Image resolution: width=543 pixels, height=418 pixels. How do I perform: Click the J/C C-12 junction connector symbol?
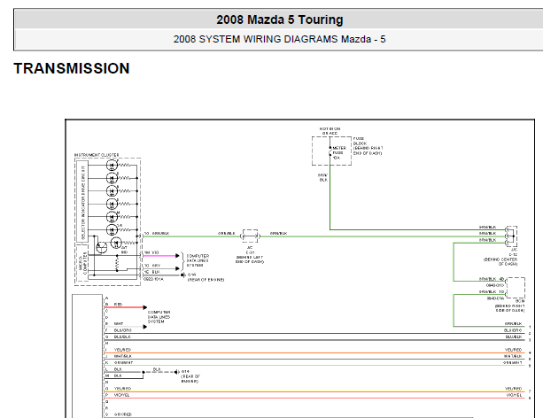click(x=511, y=236)
